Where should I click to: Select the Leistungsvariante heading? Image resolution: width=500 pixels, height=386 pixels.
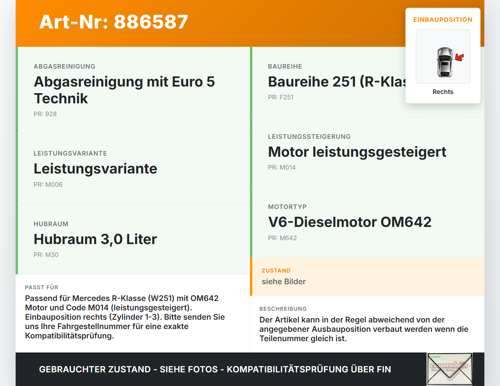[x=95, y=168]
